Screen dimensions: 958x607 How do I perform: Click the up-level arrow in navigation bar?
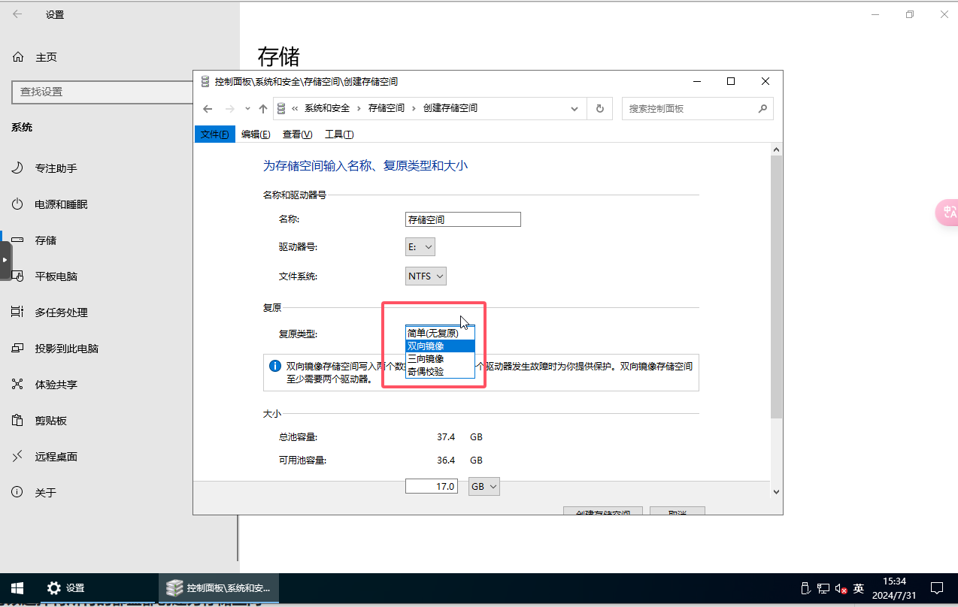(262, 108)
